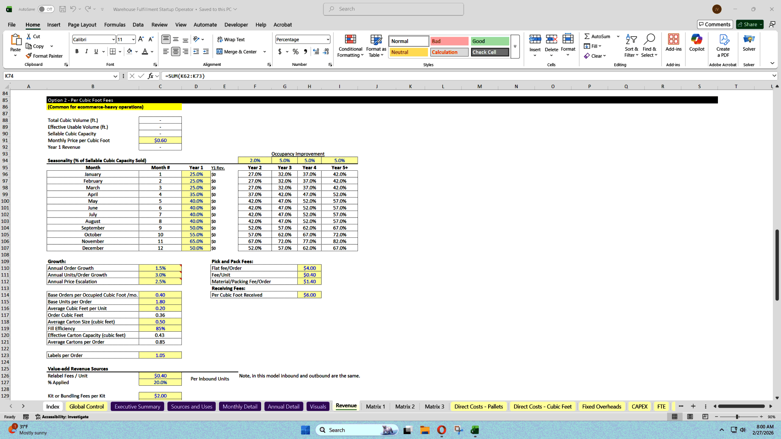The image size is (781, 439).
Task: Click the Comments button
Action: [x=715, y=24]
